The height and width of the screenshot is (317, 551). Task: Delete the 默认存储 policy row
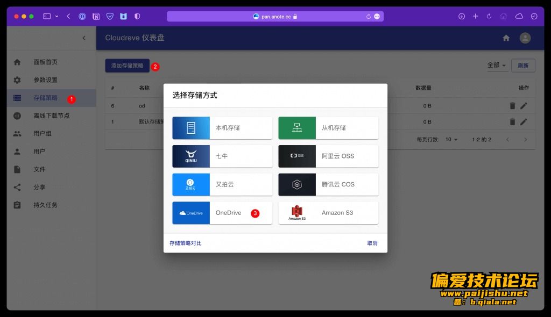pyautogui.click(x=512, y=122)
